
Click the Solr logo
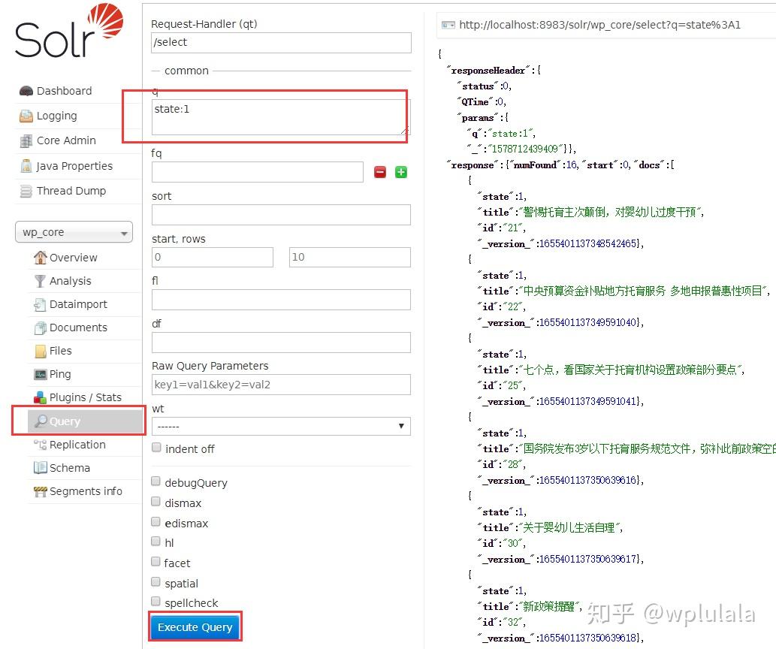[x=69, y=31]
